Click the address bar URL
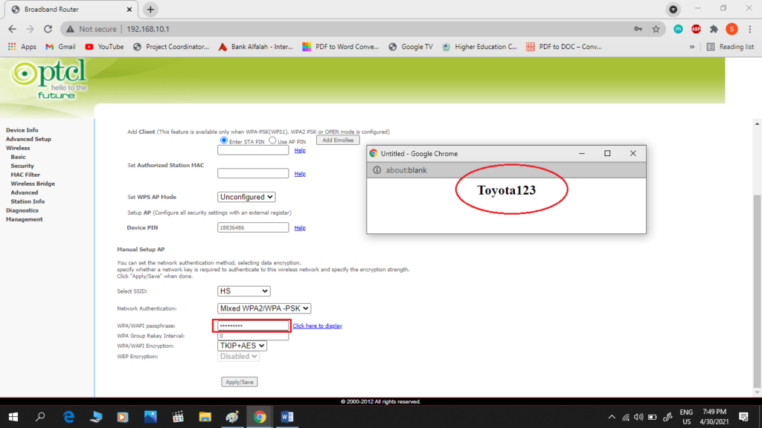 148,29
